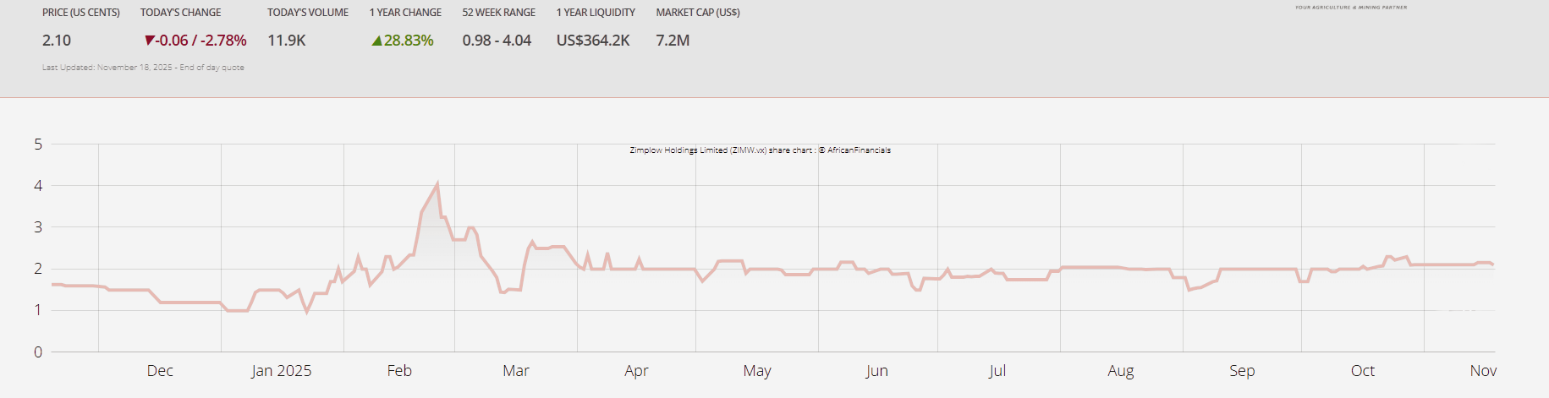
Task: Click the price value 2.10
Action: click(x=57, y=41)
